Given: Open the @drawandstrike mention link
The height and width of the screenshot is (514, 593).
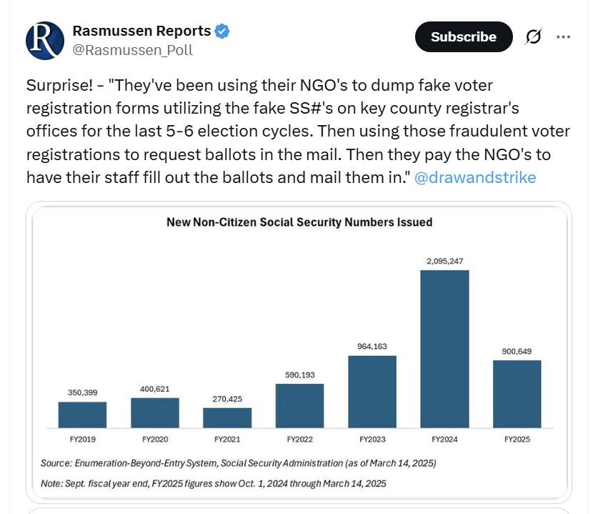Looking at the screenshot, I should [x=474, y=177].
